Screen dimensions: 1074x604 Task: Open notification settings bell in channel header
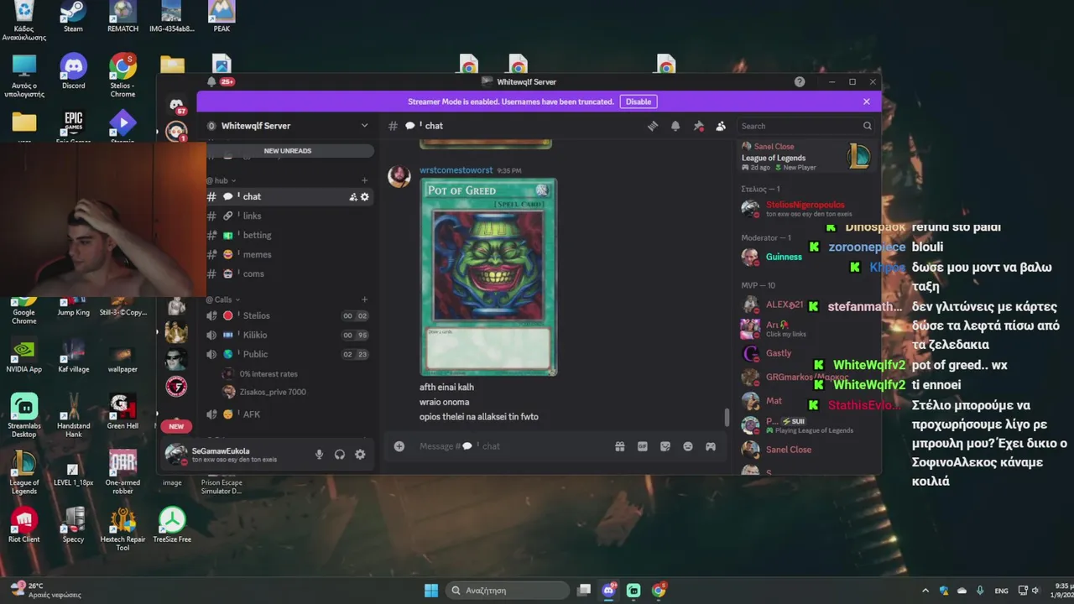point(675,126)
